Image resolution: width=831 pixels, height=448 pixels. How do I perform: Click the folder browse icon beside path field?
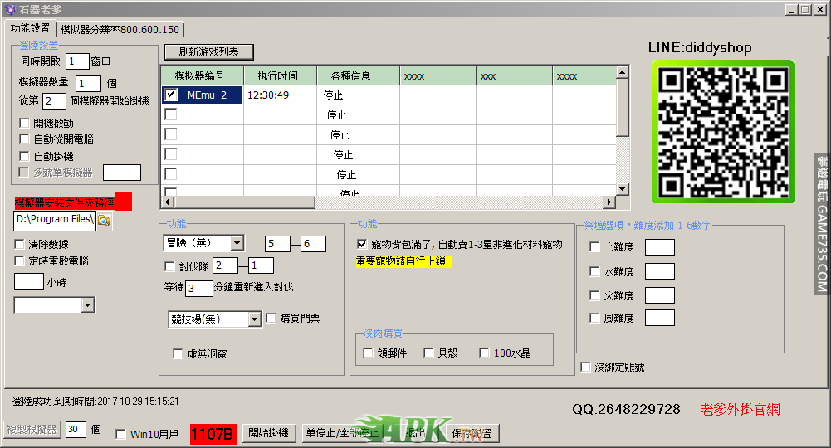pos(104,221)
